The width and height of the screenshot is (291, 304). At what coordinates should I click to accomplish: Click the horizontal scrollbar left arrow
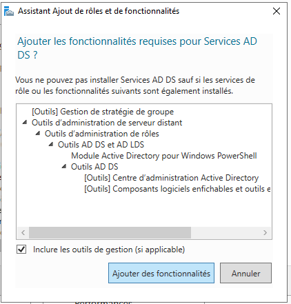(23, 233)
